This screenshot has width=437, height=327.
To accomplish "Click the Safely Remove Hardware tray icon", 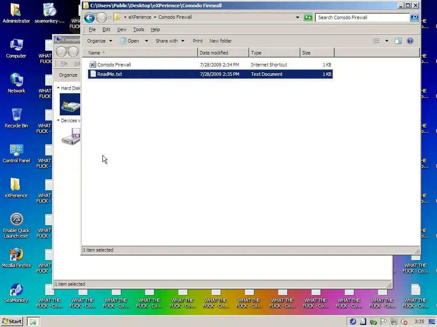I will [373, 322].
